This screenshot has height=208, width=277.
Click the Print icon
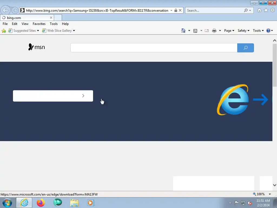tap(214, 31)
